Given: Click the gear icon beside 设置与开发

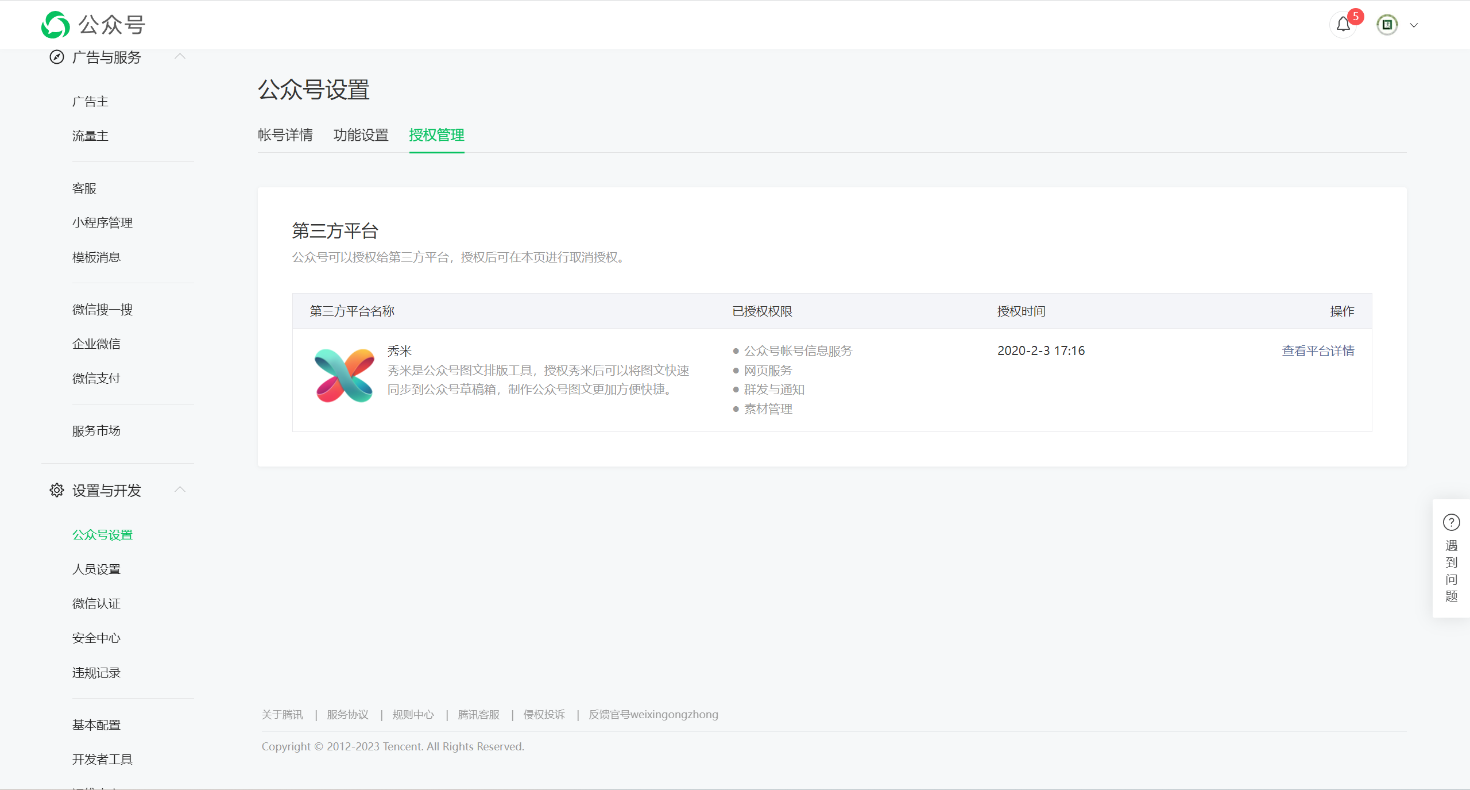Looking at the screenshot, I should pyautogui.click(x=56, y=490).
